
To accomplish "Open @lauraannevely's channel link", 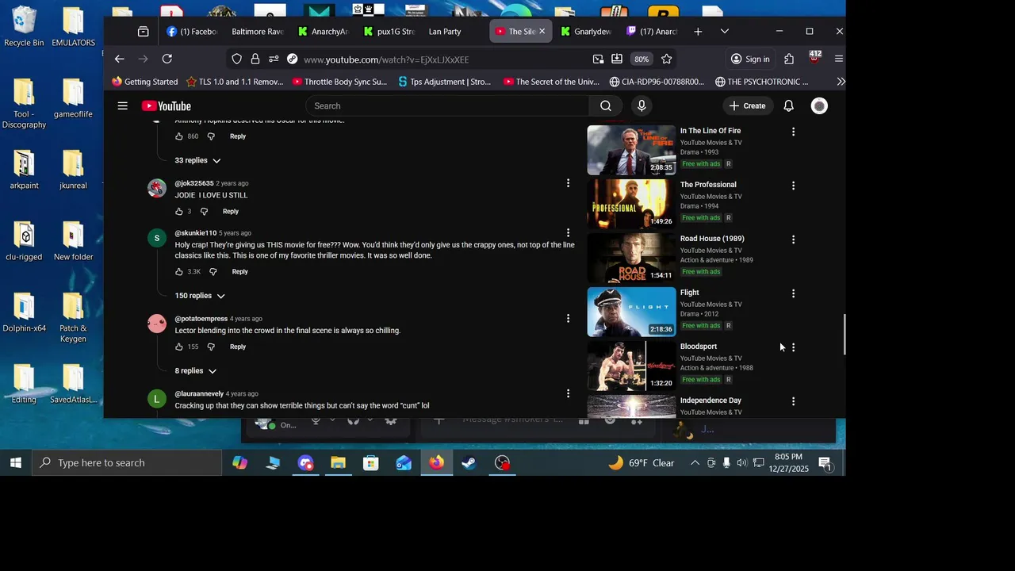I will pyautogui.click(x=199, y=393).
